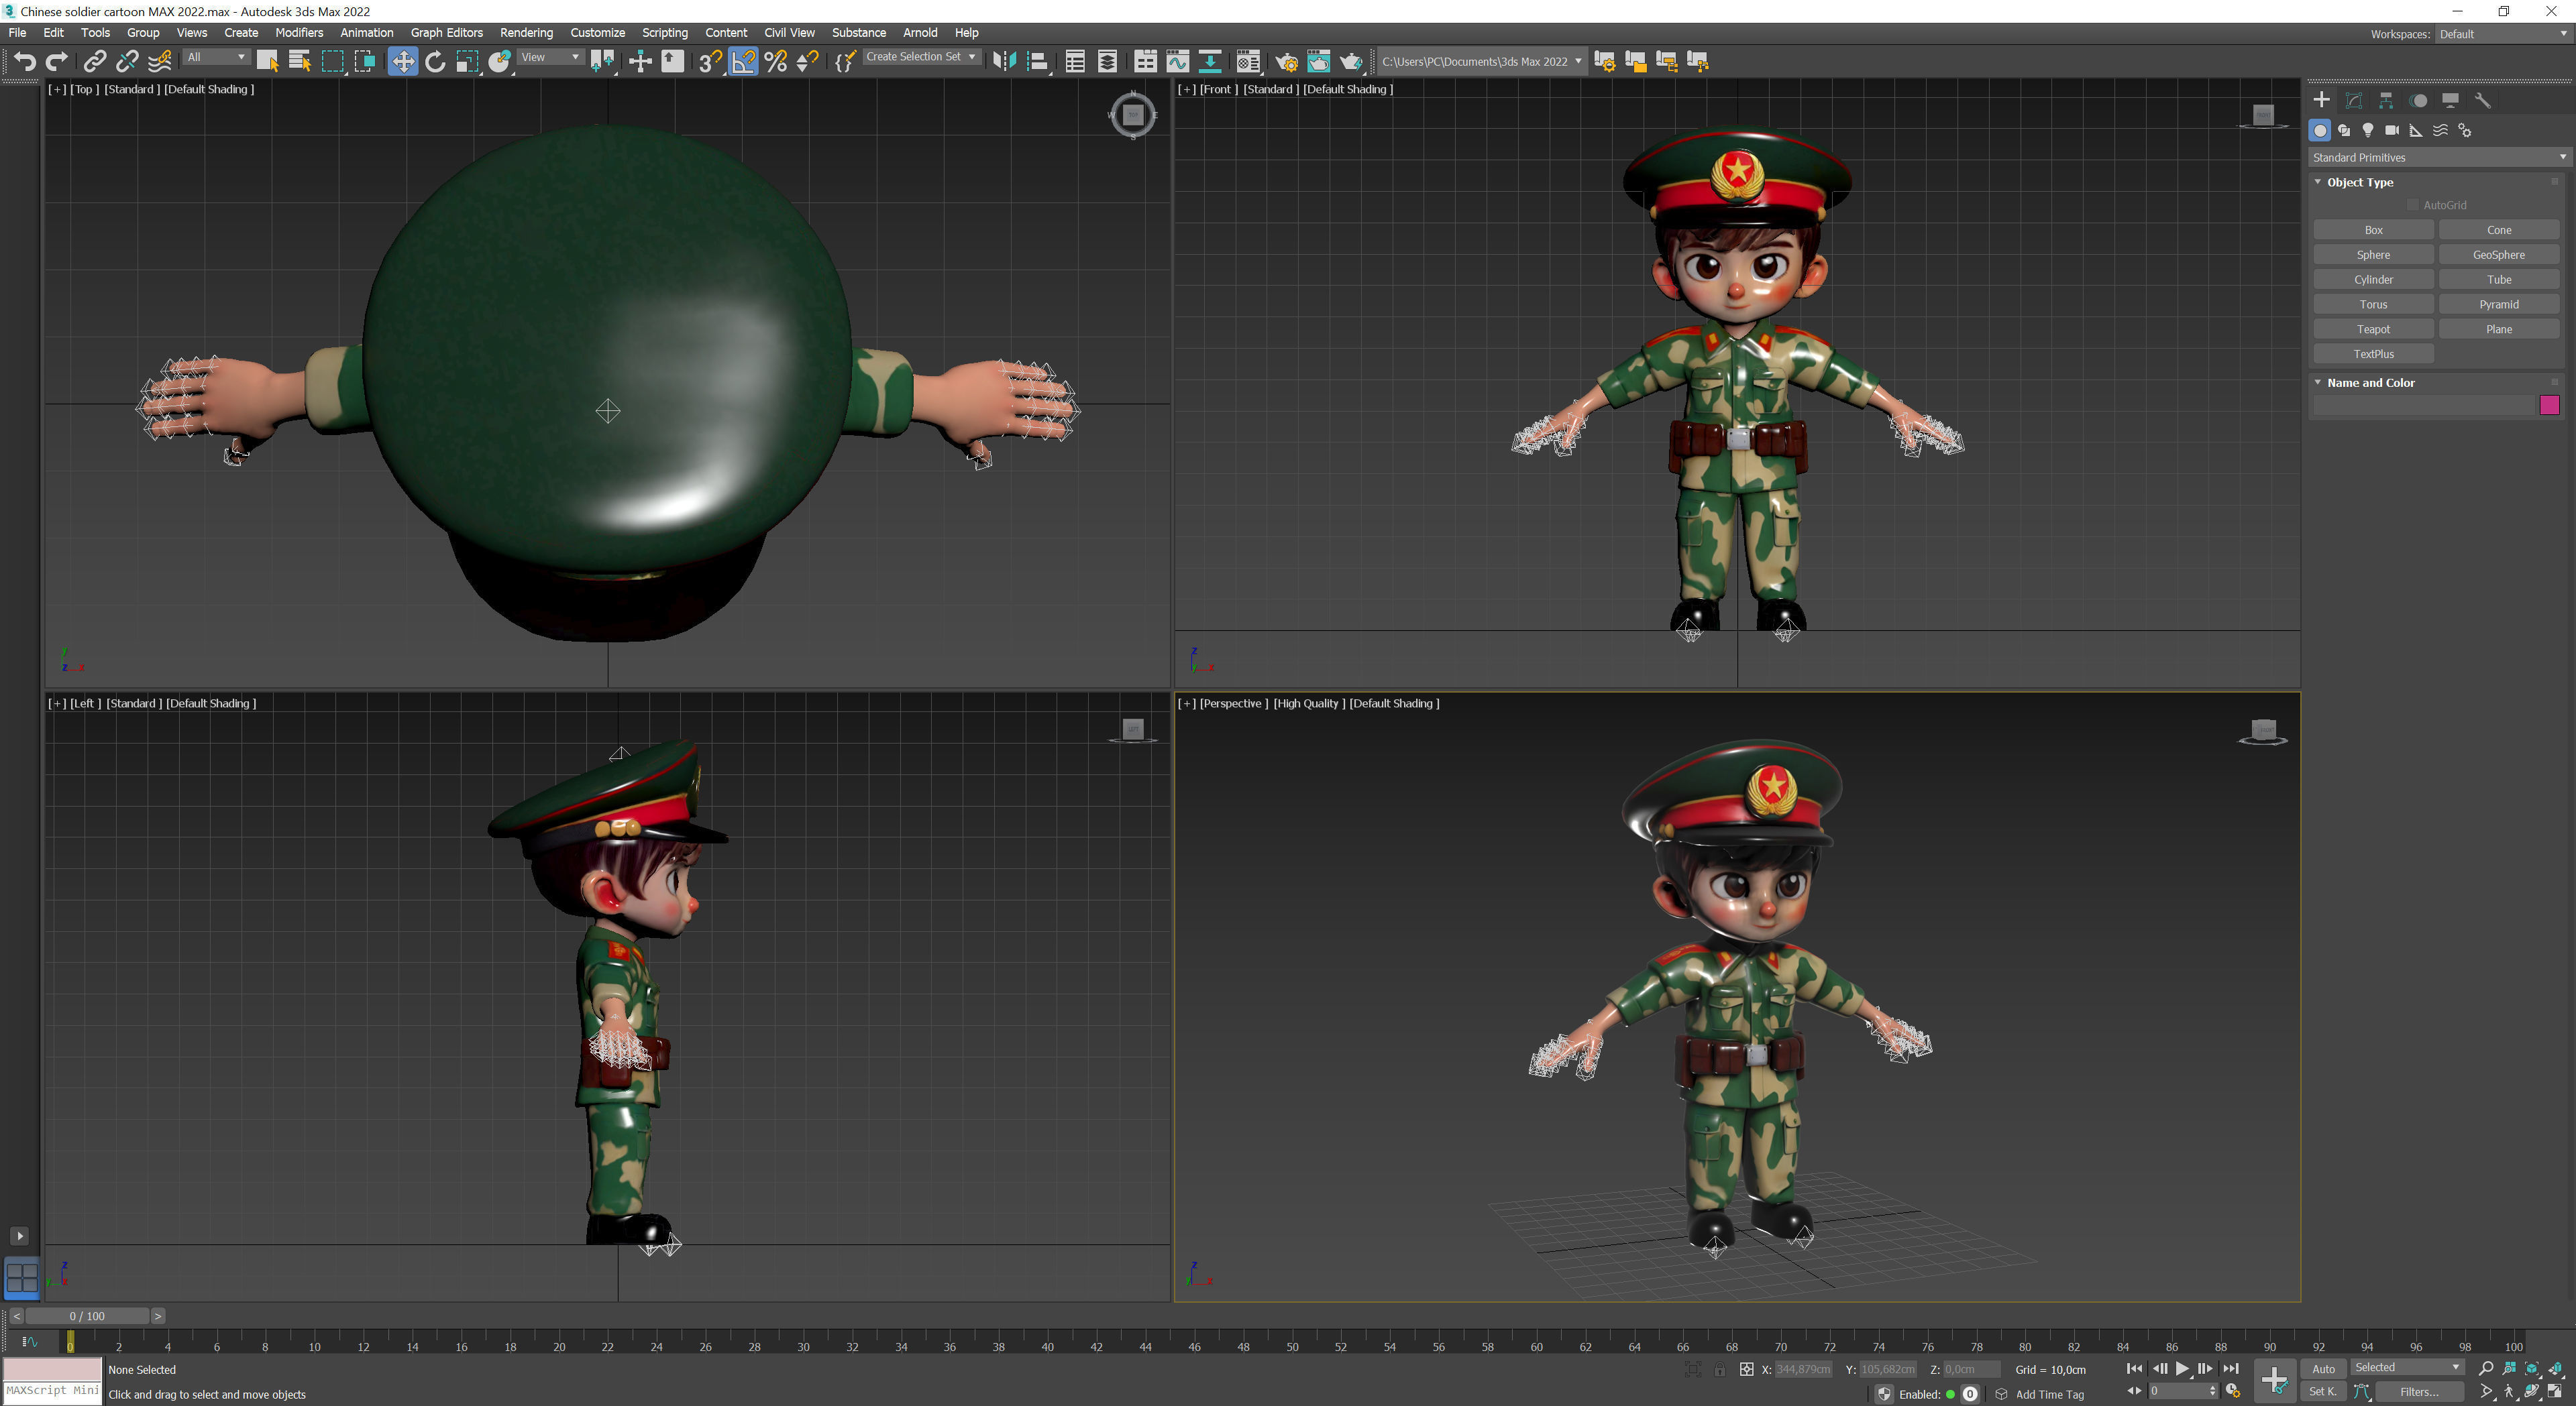Open Rendered Frame Window icon
Screen dimensions: 2576x1406
(1318, 62)
